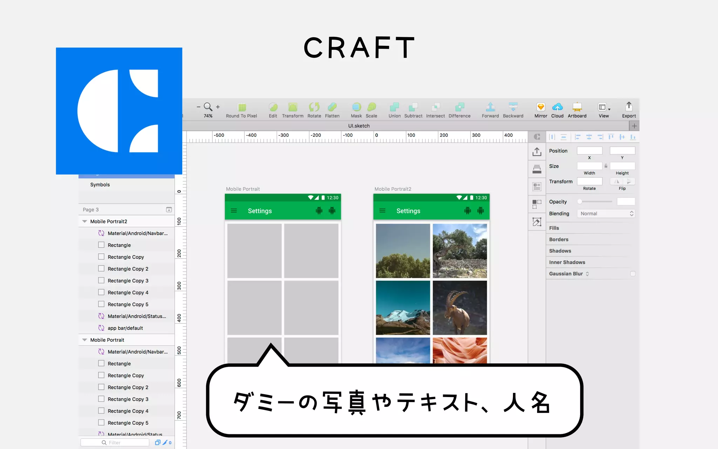Viewport: 718px width, 449px height.
Task: Select the Symbols page
Action: [100, 185]
